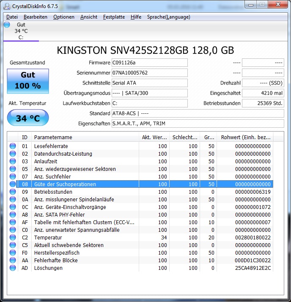Click status orb of row AF fehlerhafte Cluster
Image resolution: width=291 pixels, height=302 pixels.
(x=13, y=222)
